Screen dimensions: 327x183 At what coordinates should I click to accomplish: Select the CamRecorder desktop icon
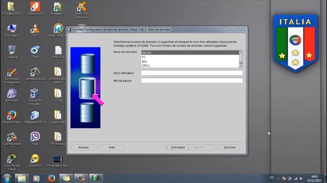[12, 139]
